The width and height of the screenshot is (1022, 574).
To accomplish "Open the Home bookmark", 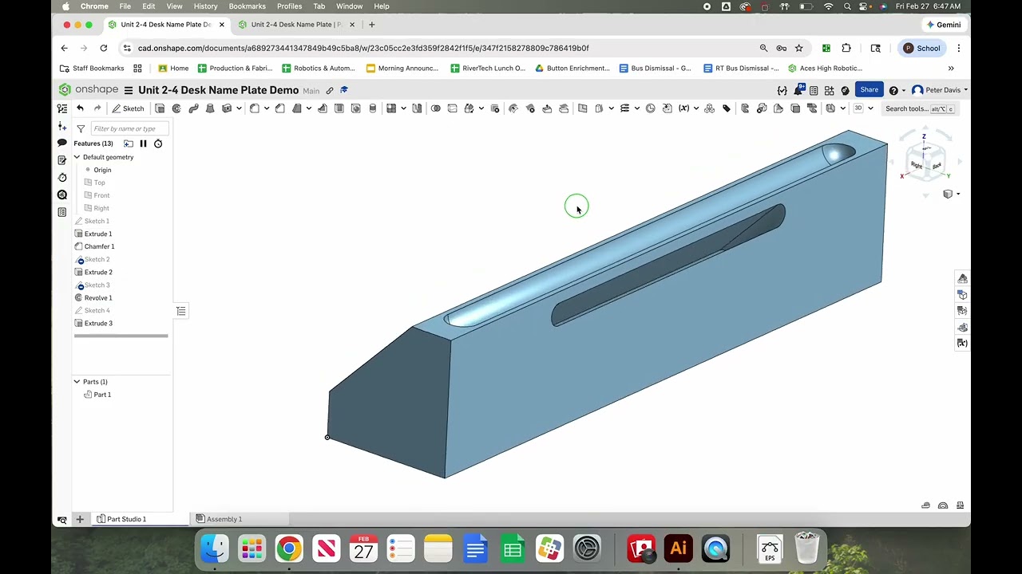I will pyautogui.click(x=173, y=69).
